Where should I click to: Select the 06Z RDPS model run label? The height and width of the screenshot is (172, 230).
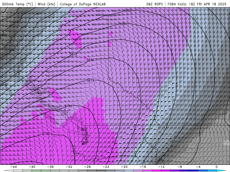pyautogui.click(x=154, y=4)
